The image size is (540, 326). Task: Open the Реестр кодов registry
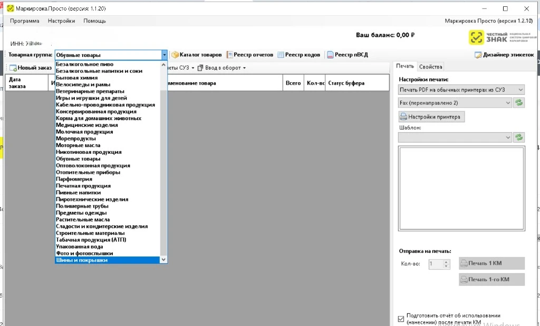pos(299,55)
